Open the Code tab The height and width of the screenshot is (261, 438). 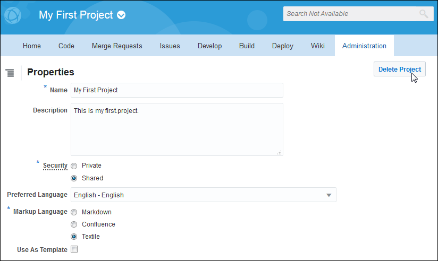click(66, 46)
